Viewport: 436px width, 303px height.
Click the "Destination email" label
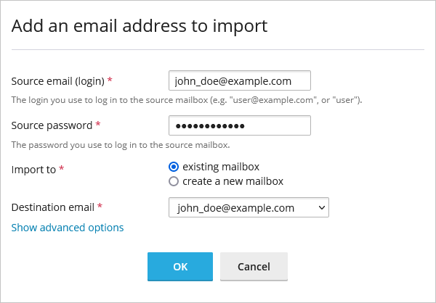(53, 207)
